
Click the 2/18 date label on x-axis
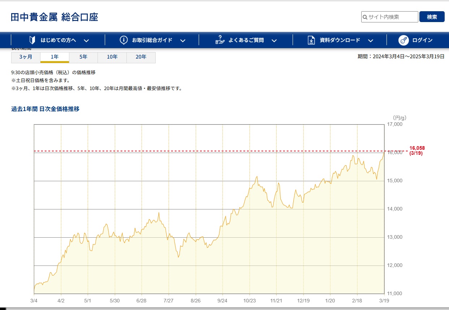point(357,301)
